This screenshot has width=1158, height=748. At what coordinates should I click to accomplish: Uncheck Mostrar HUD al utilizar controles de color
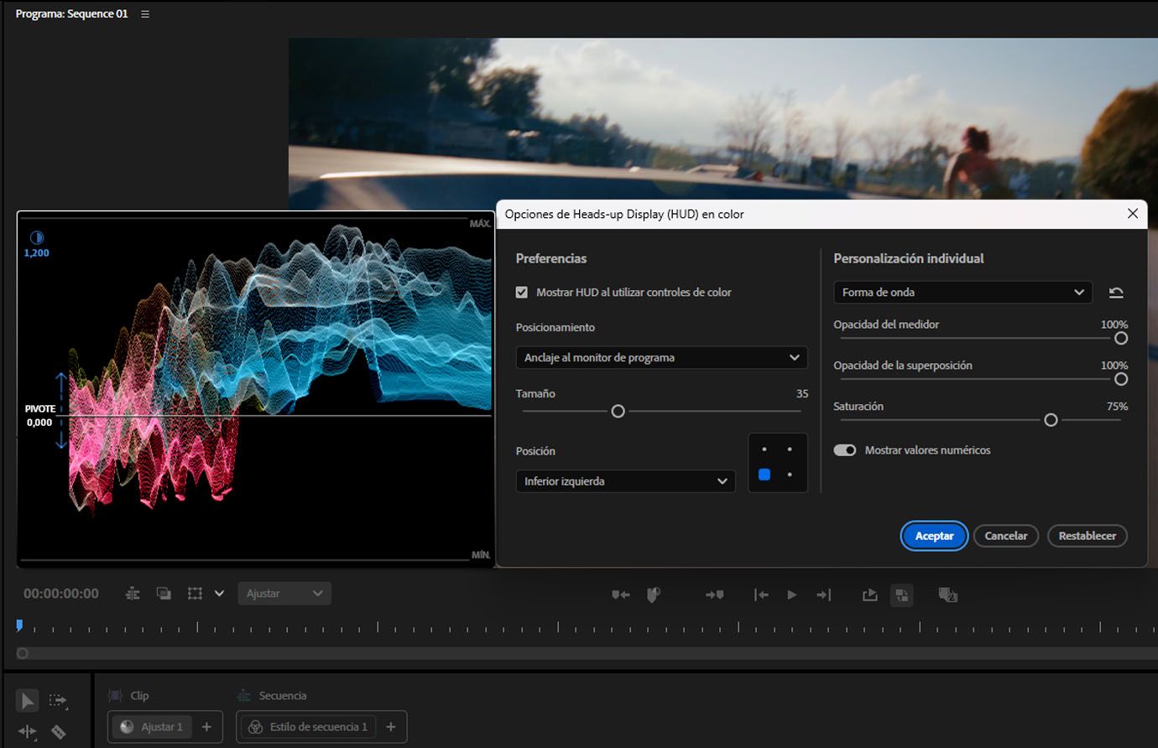point(522,293)
